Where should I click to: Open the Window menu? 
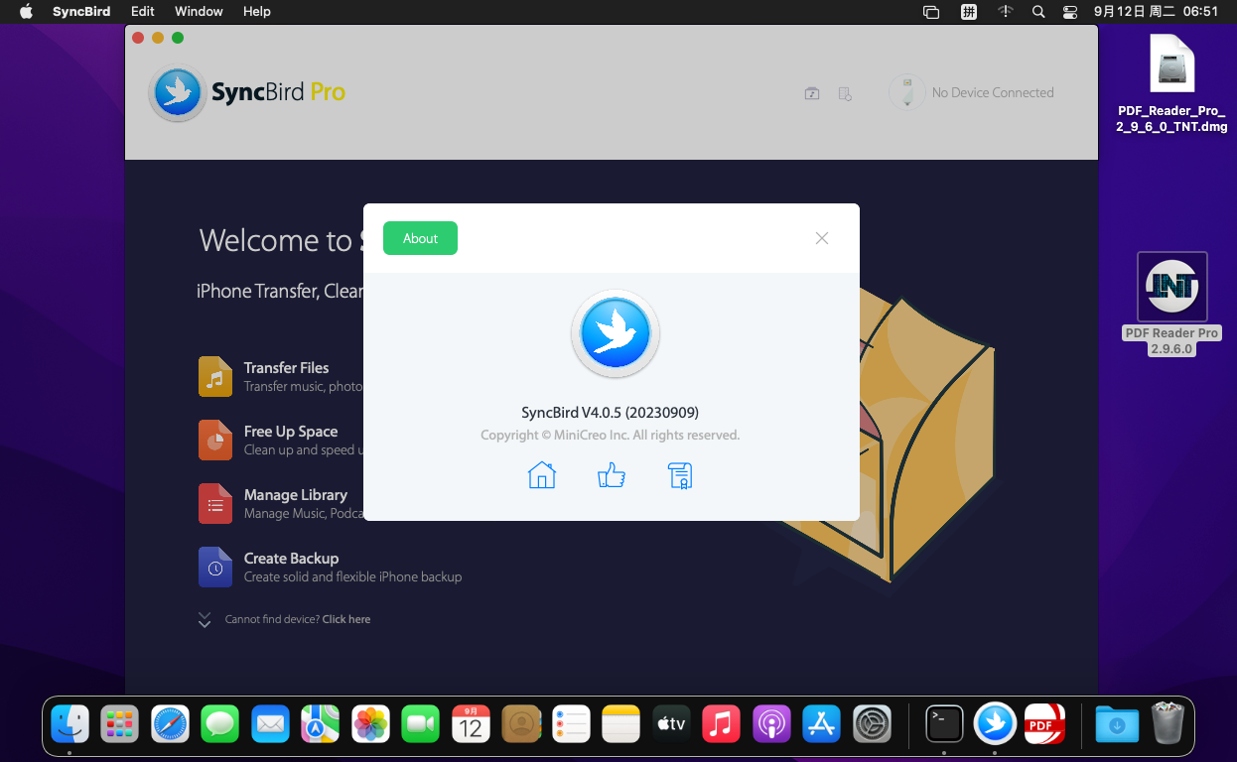199,11
